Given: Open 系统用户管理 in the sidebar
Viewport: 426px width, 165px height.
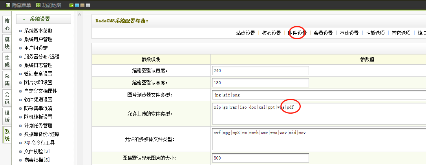Looking at the screenshot, I should coord(38,39).
